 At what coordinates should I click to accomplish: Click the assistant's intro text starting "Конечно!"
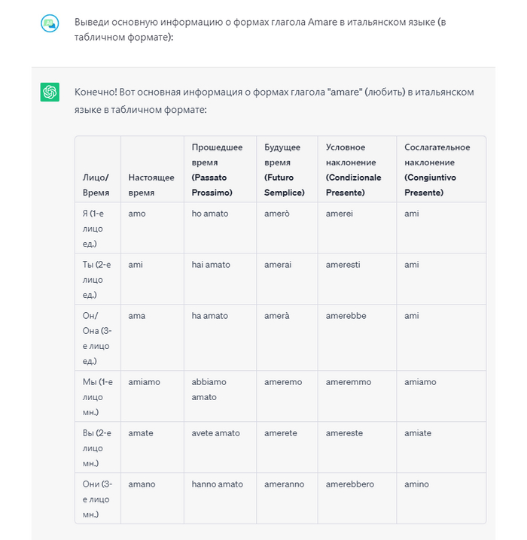click(273, 100)
